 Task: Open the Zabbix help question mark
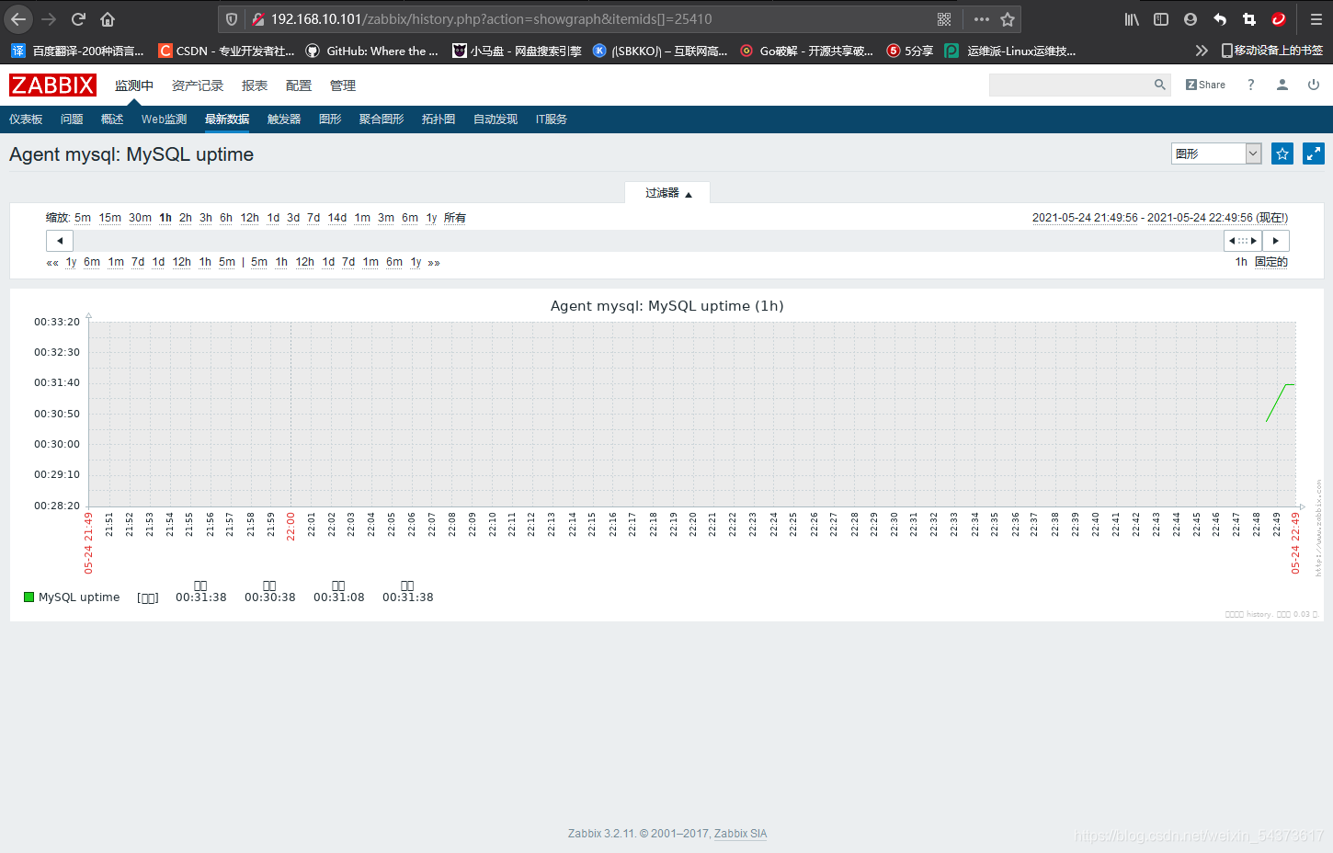[1250, 85]
